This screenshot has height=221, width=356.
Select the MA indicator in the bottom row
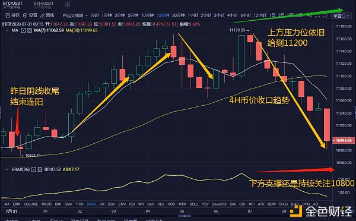point(7,204)
